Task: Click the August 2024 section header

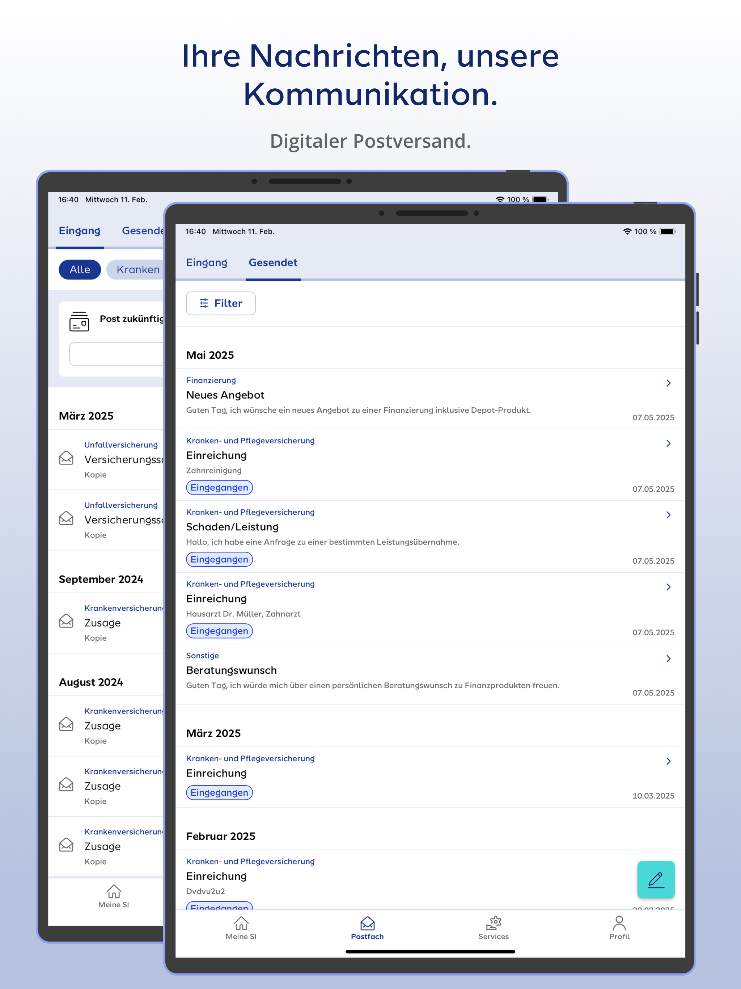Action: pos(91,682)
